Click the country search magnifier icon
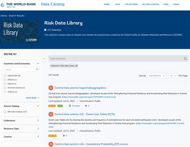The image size is (190, 147). pos(37,69)
